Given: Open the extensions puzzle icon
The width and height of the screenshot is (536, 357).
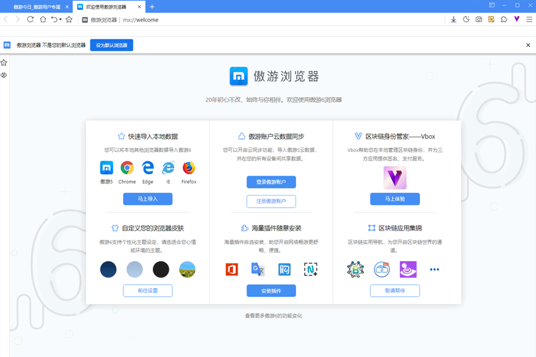Looking at the screenshot, I should point(504,19).
